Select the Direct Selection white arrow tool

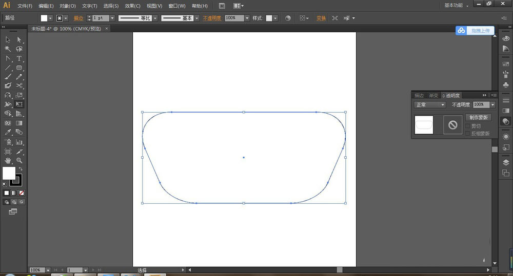(19, 40)
